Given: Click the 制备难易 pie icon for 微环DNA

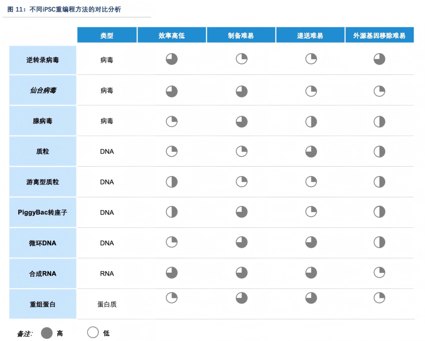Looking at the screenshot, I should 242,242.
